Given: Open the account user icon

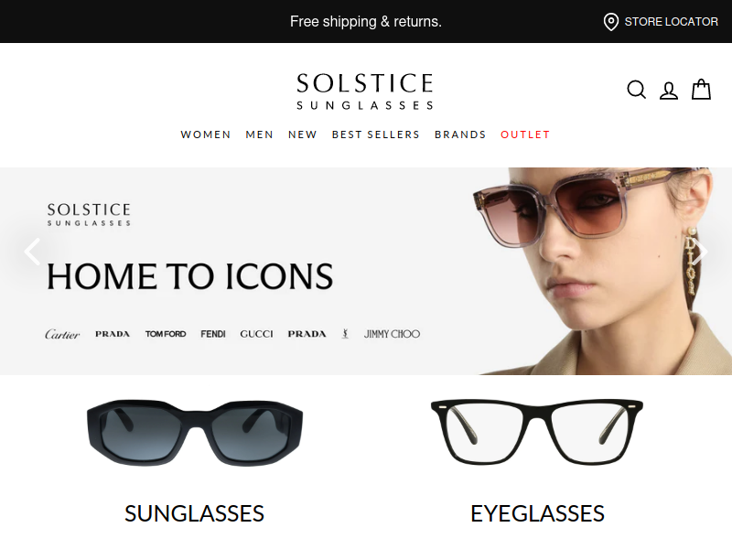Looking at the screenshot, I should pyautogui.click(x=669, y=91).
